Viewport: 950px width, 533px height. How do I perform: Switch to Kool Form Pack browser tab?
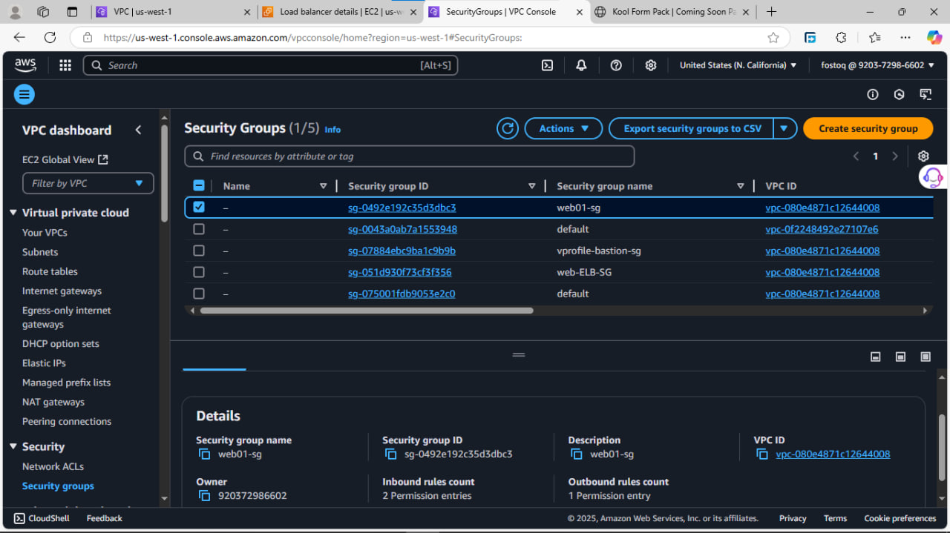(x=675, y=12)
